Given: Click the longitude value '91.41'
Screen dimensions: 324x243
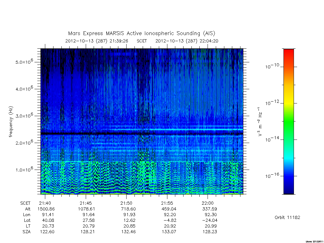Looking at the screenshot, I should (x=48, y=215).
